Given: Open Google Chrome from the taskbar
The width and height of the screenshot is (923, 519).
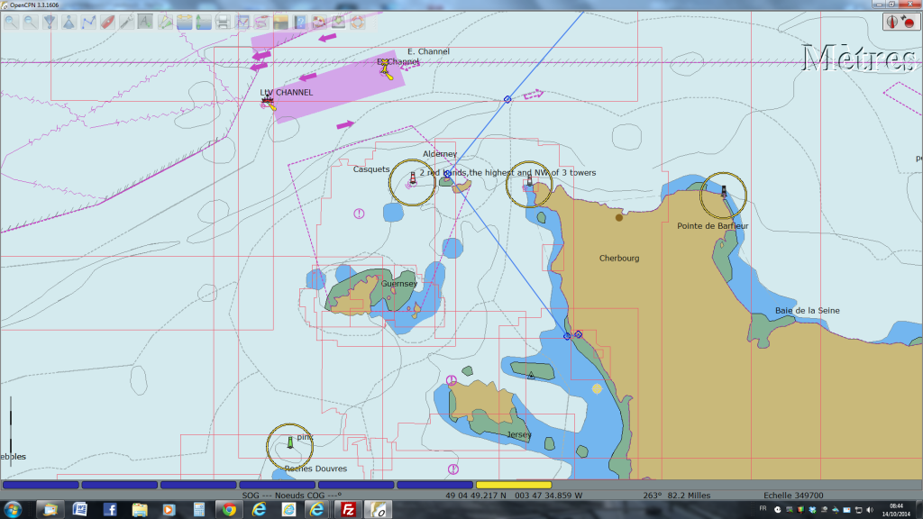Looking at the screenshot, I should 229,509.
